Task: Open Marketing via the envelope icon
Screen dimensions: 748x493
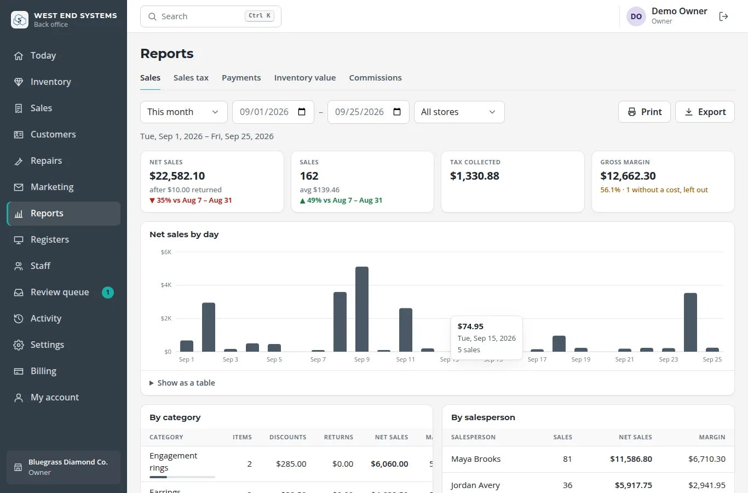Action: (x=19, y=187)
